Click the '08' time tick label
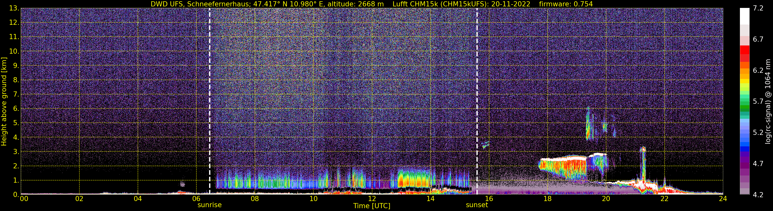Viewport: 773px width, 211px height. click(x=255, y=198)
